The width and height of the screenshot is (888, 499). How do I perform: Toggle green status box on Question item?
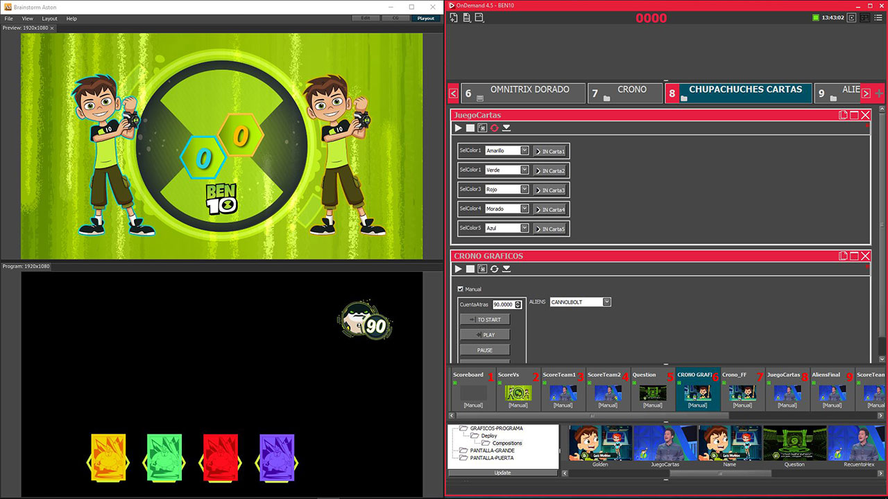[634, 383]
